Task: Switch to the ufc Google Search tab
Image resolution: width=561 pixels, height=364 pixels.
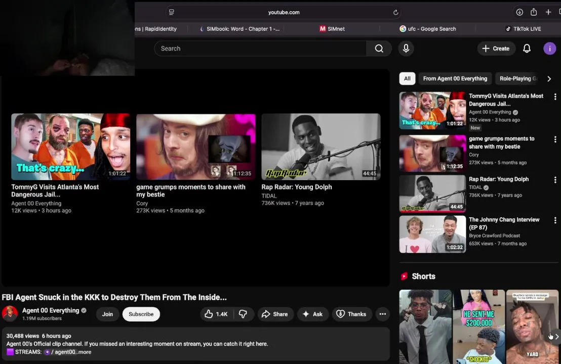Action: (x=427, y=29)
